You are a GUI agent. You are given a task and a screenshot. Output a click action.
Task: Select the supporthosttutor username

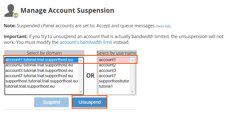point(114,81)
